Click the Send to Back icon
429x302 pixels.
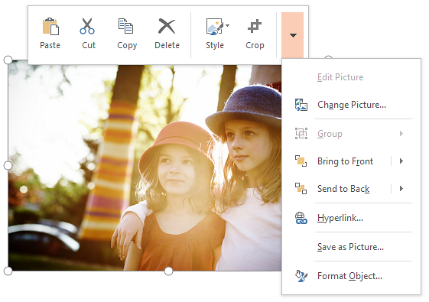click(x=301, y=189)
